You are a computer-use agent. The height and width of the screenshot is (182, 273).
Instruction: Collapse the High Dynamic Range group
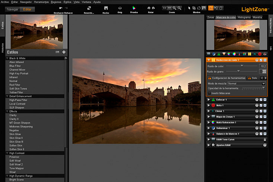[x=7, y=176]
